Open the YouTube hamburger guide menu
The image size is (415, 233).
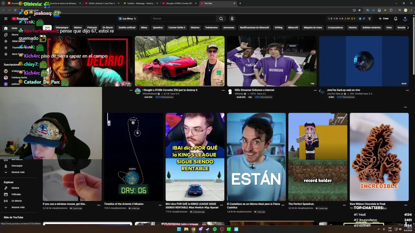(x=6, y=18)
